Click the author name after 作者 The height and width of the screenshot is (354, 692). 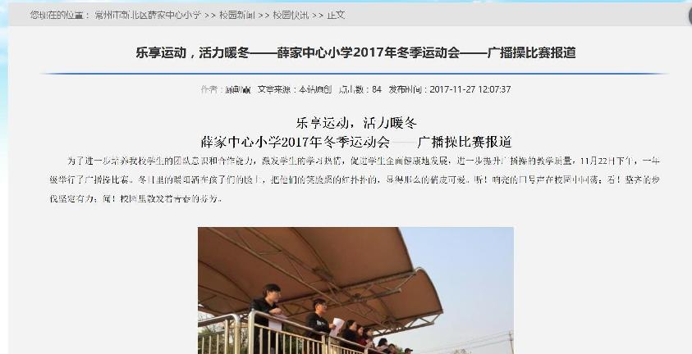238,89
